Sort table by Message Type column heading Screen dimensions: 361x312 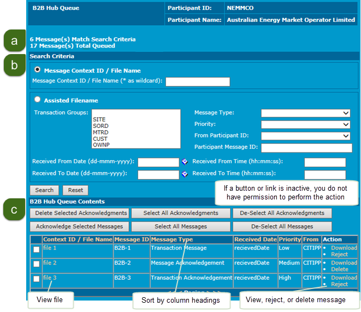click(x=171, y=240)
